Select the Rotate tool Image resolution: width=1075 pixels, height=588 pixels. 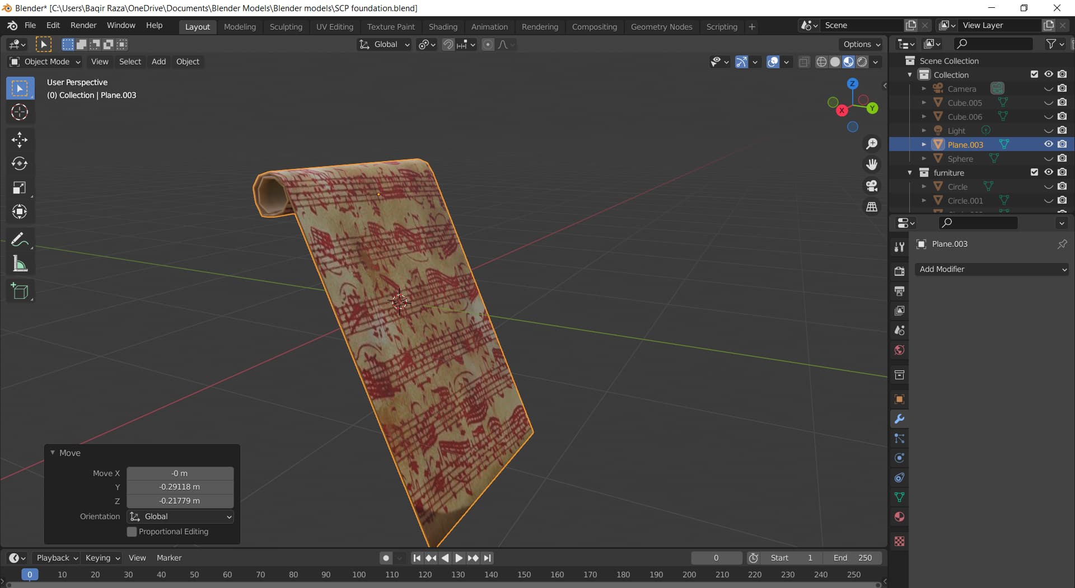click(20, 164)
